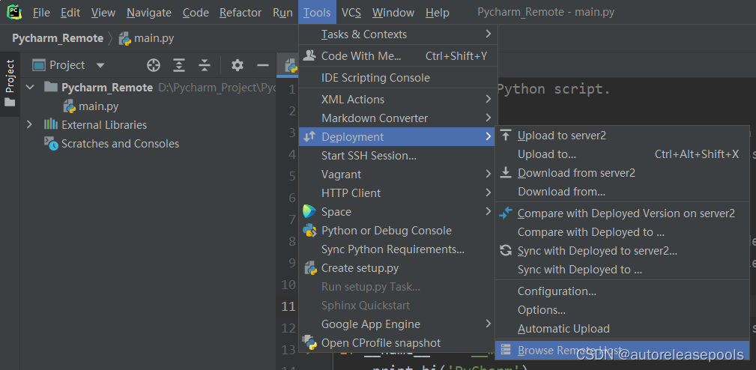Open the Code menu
The height and width of the screenshot is (370, 756).
click(196, 13)
